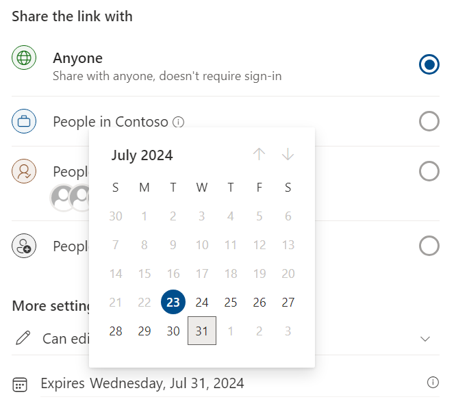This screenshot has height=408, width=456.
Task: Choose July 26 as the expiration date
Action: click(x=259, y=302)
